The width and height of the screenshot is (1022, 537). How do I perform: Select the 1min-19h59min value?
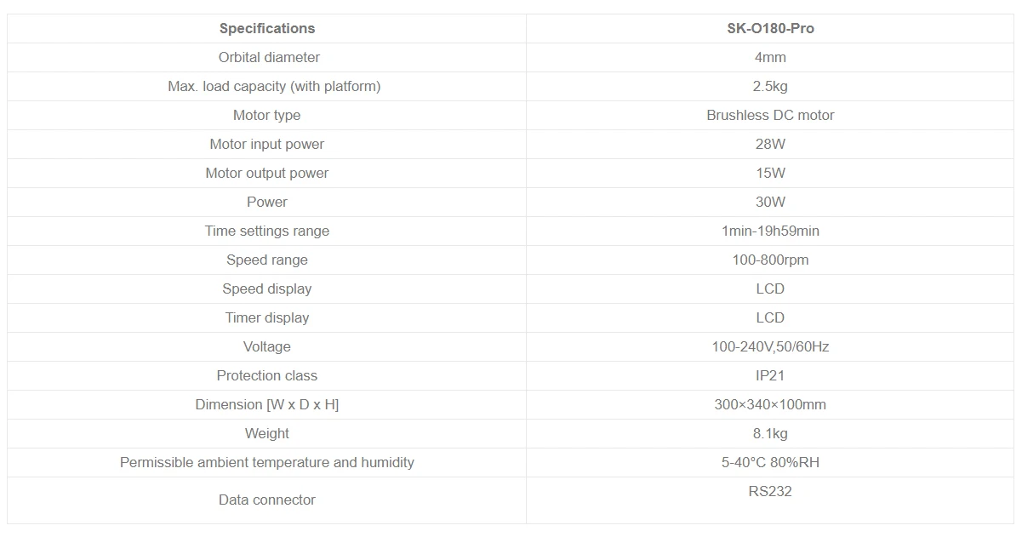(770, 231)
